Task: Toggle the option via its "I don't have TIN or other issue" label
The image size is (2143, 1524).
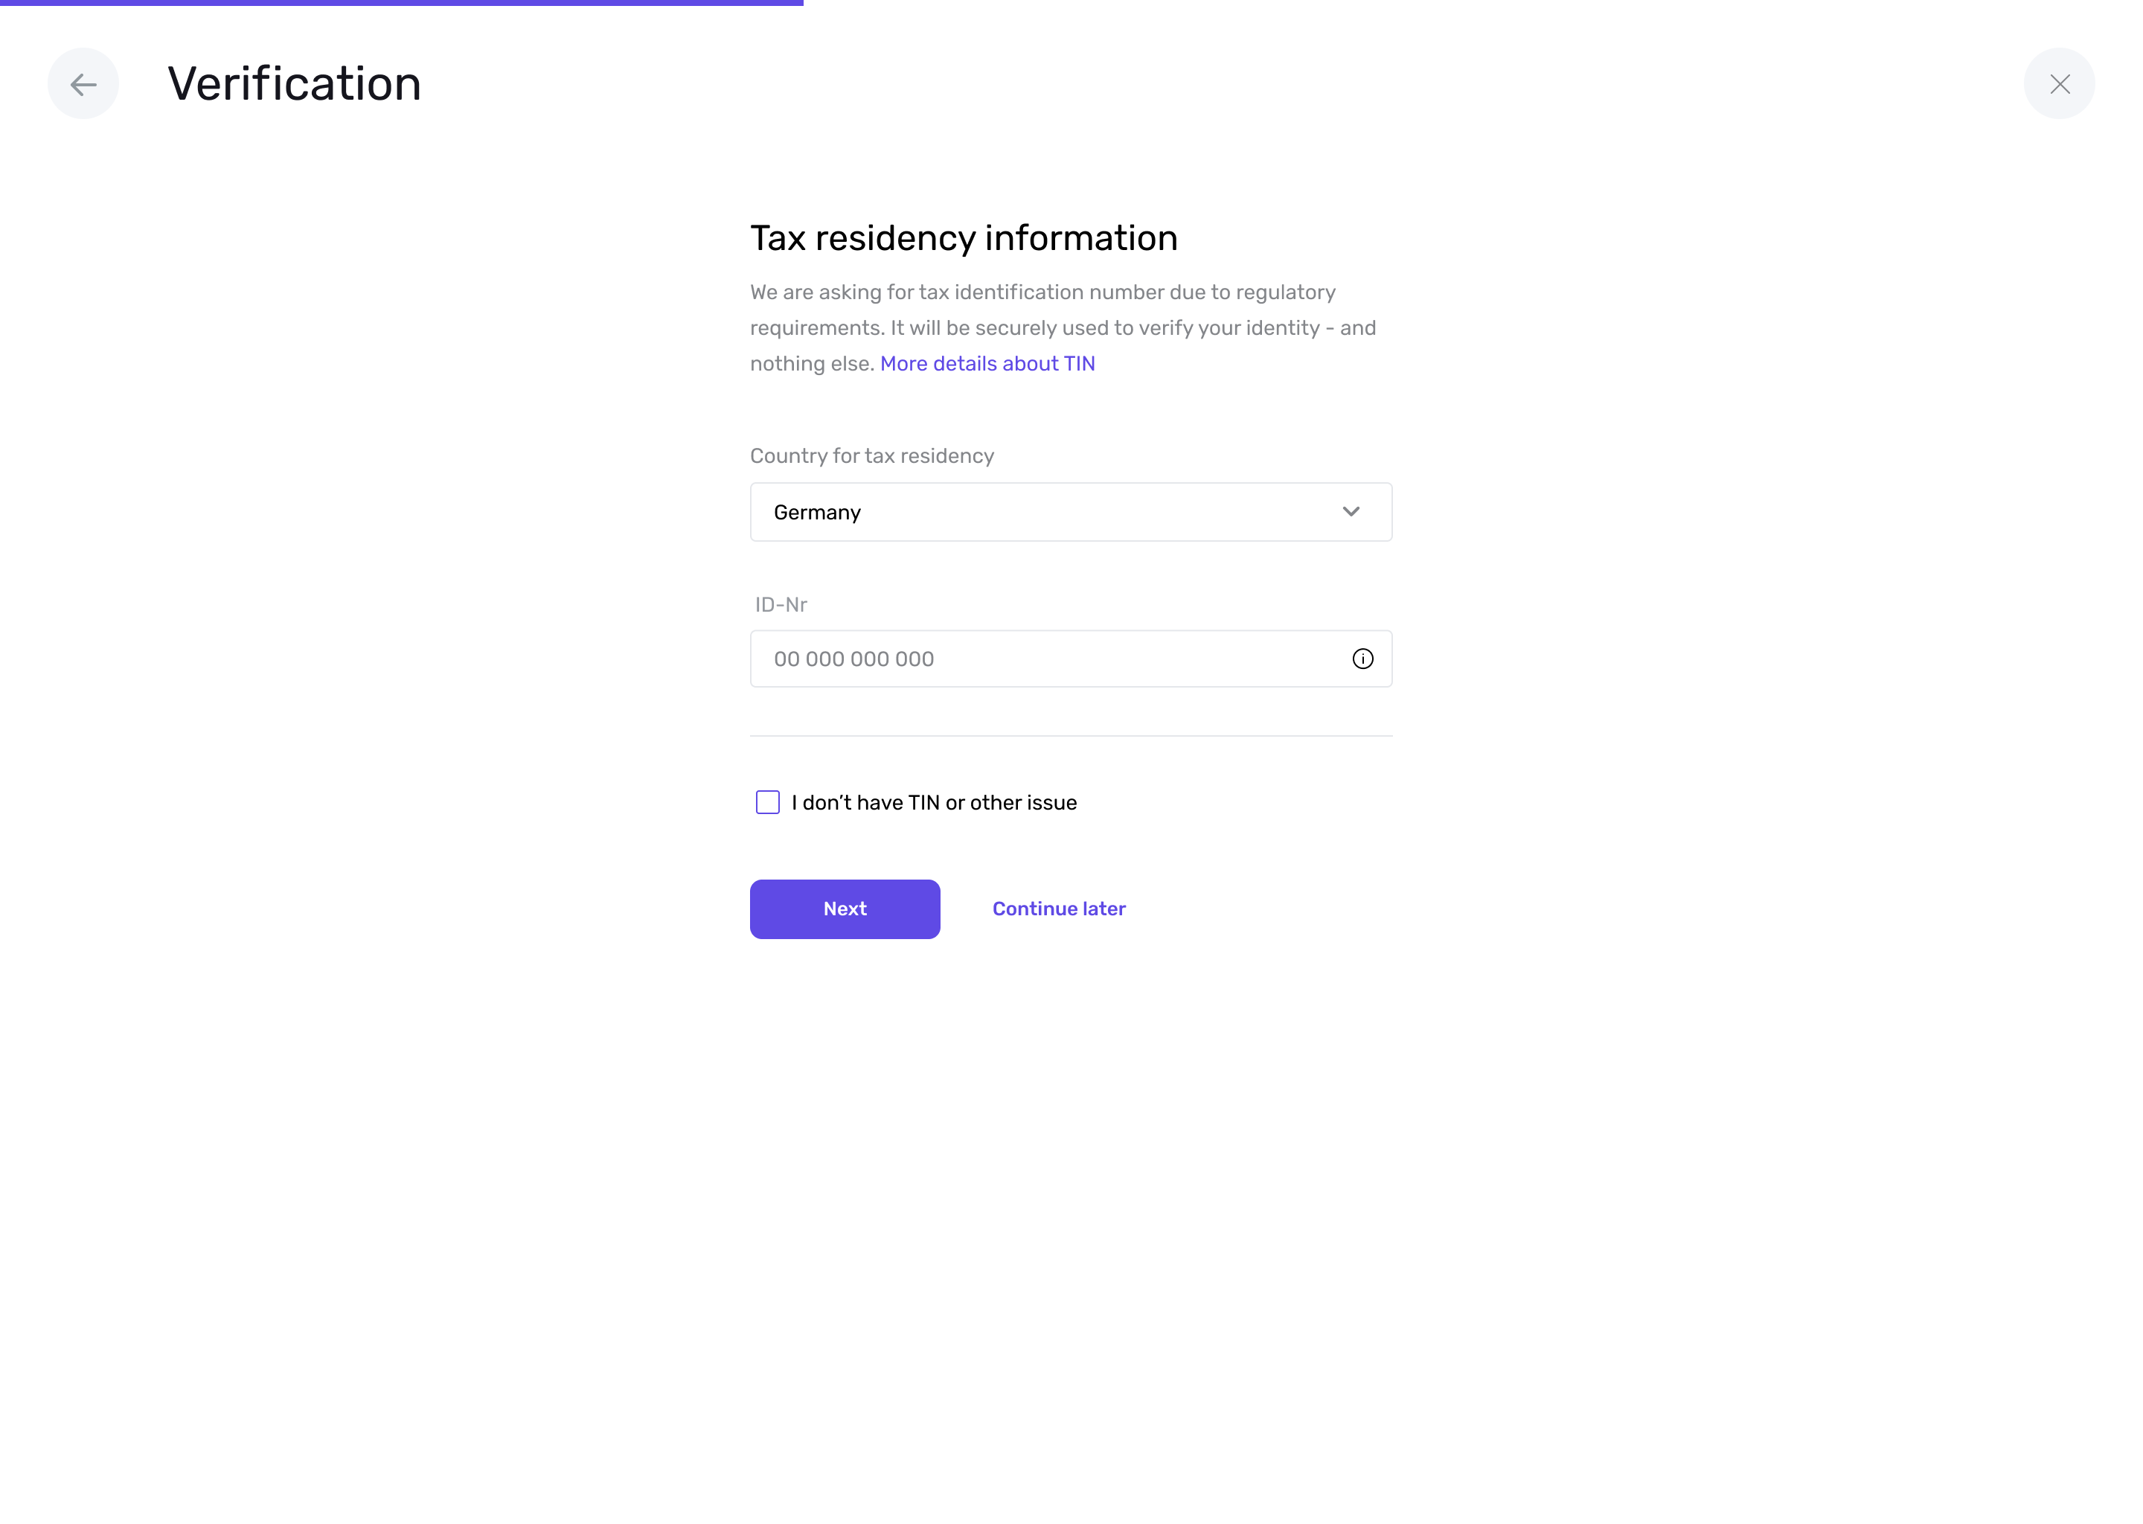Action: (934, 802)
